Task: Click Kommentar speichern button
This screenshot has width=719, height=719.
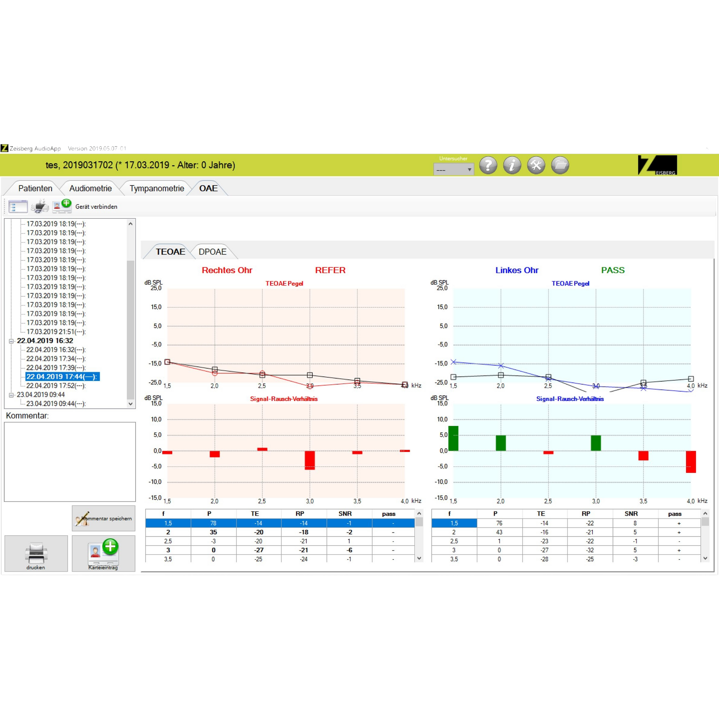Action: pyautogui.click(x=103, y=518)
